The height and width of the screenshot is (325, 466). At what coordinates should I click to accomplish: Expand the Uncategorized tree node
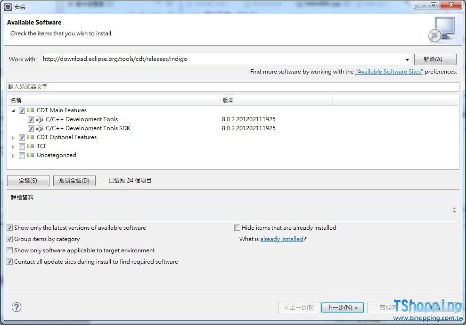tap(13, 155)
